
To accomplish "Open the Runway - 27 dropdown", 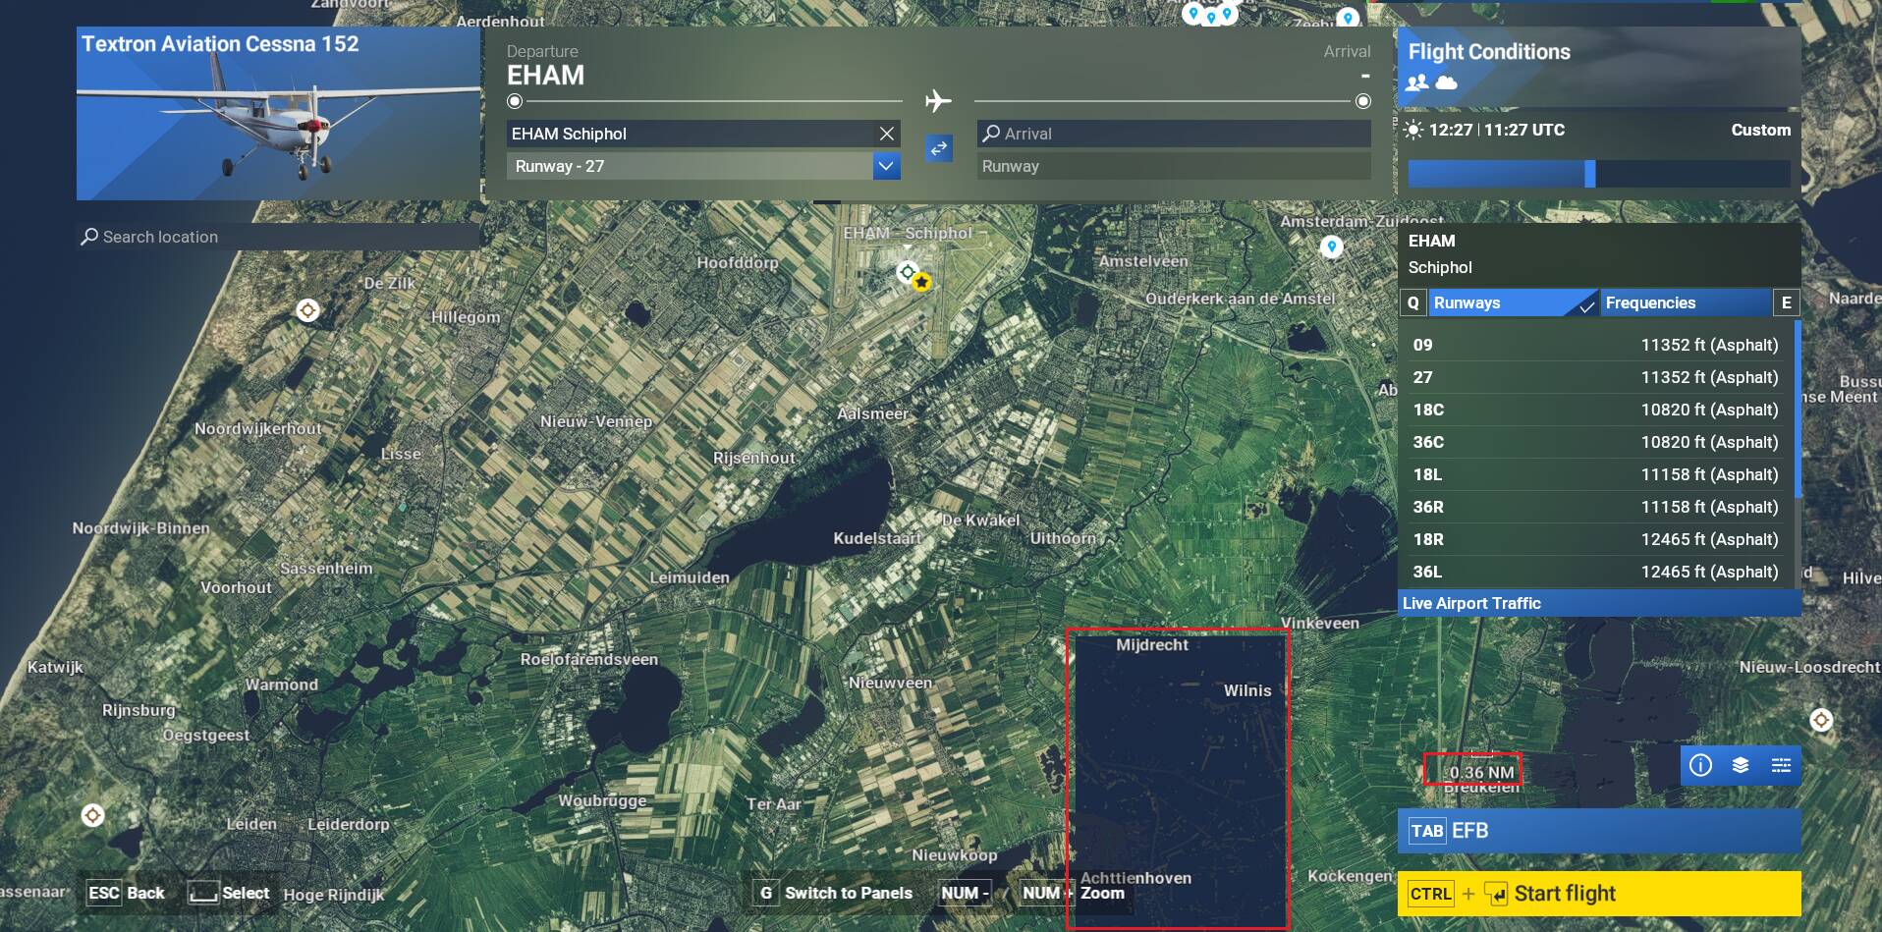I will click(x=886, y=166).
